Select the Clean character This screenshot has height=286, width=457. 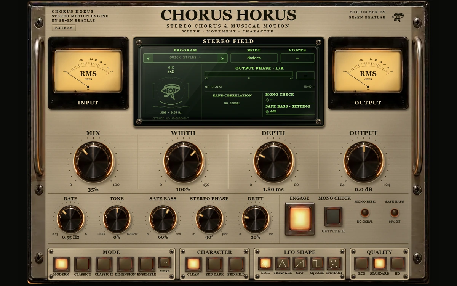[x=193, y=264]
